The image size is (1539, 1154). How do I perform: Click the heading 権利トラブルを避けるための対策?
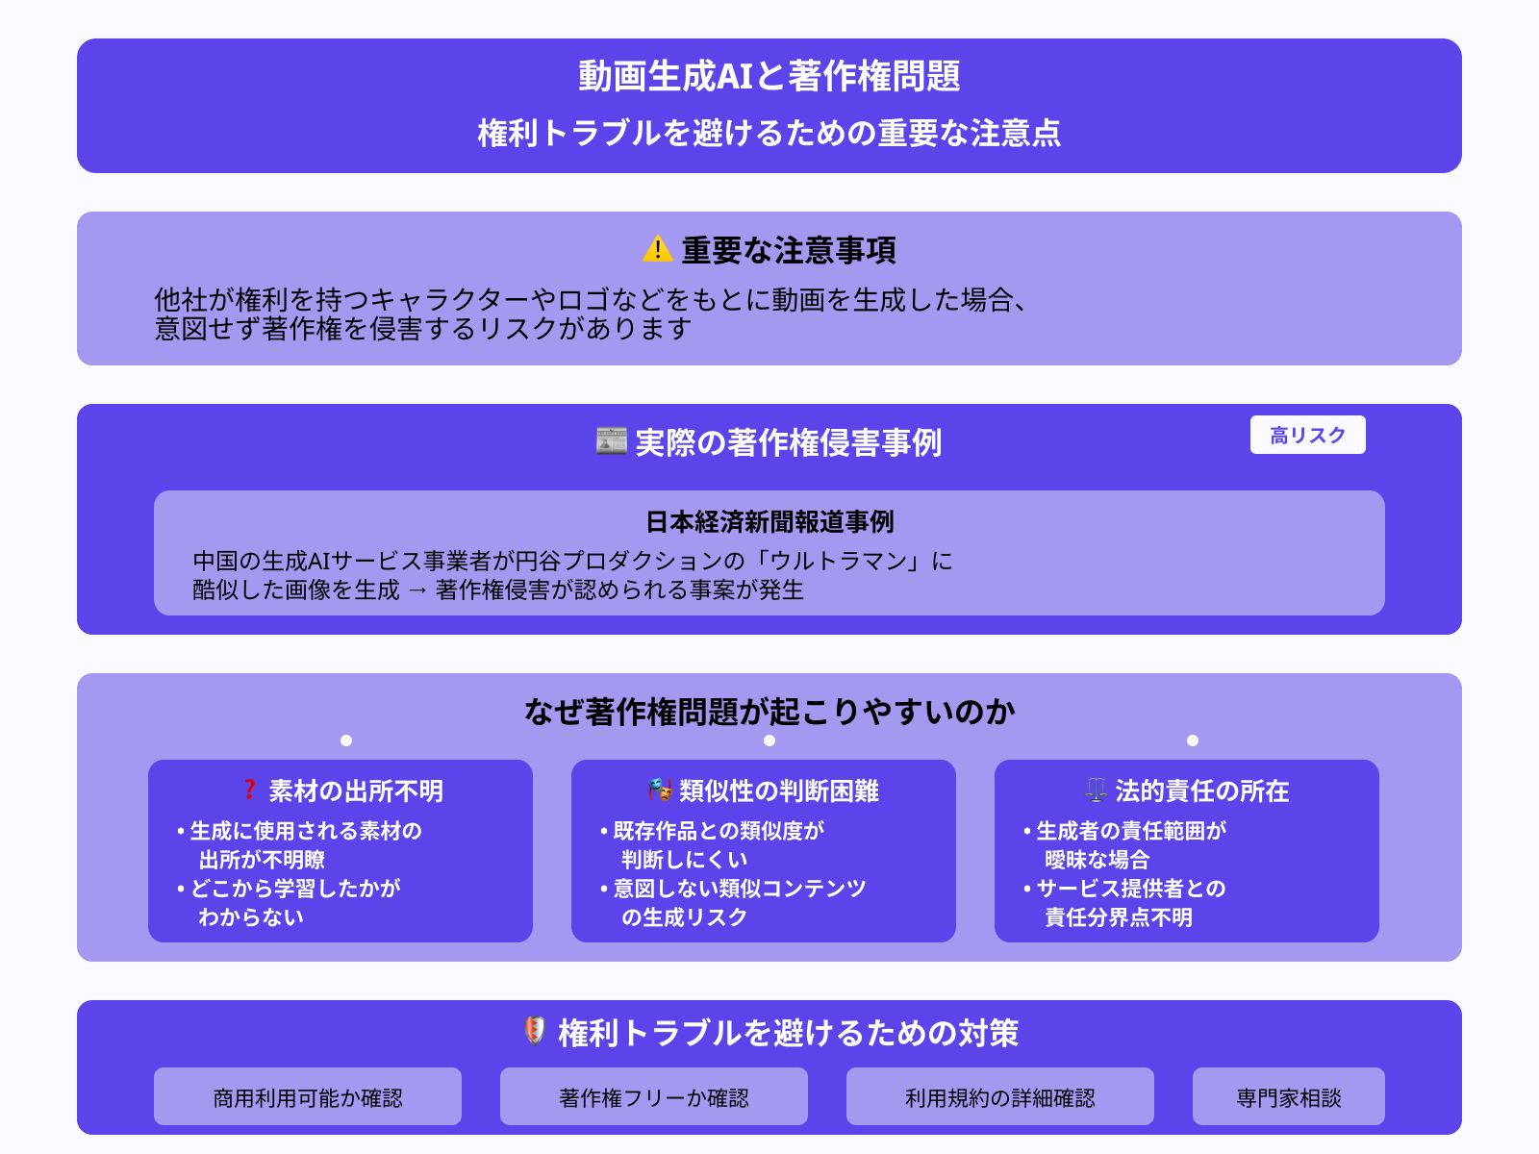789,1033
